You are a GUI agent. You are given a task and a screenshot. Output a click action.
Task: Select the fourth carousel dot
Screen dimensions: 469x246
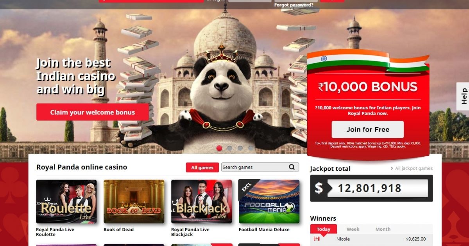tap(251, 148)
